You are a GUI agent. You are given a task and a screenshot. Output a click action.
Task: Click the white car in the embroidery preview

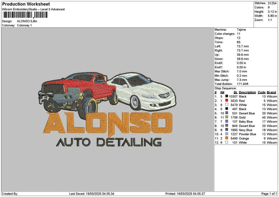144,91
